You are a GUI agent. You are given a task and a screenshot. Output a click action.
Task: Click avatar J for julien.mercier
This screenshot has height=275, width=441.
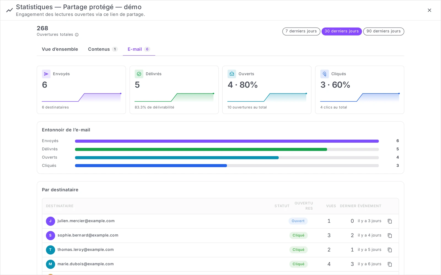coord(50,221)
